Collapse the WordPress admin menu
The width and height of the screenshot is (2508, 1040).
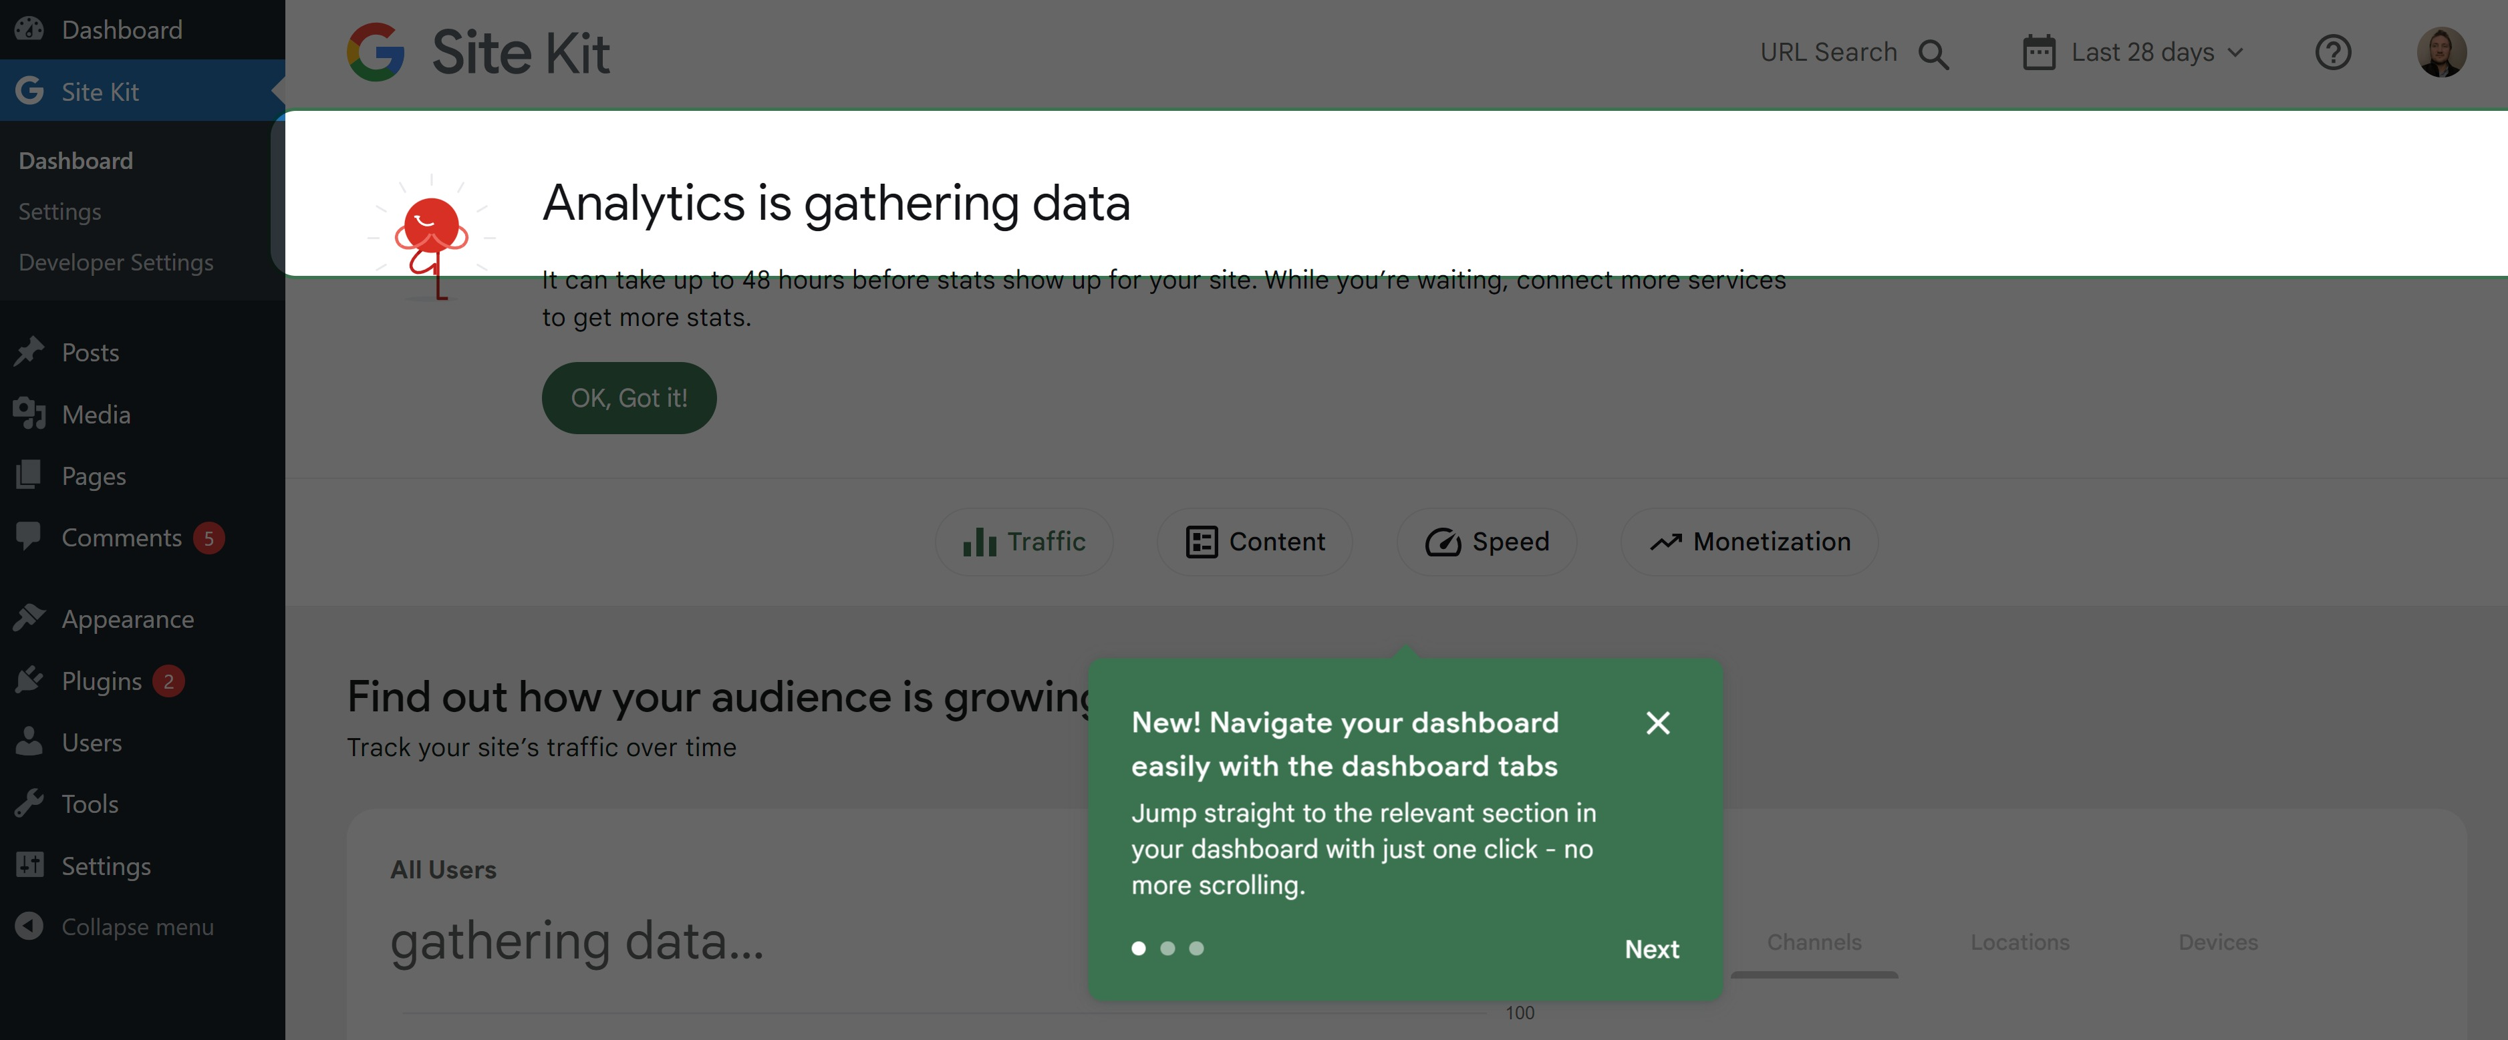click(136, 927)
